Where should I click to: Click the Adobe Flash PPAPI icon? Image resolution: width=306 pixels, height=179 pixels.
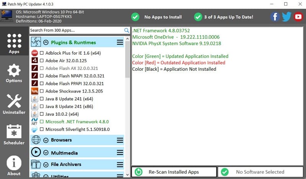click(34, 83)
